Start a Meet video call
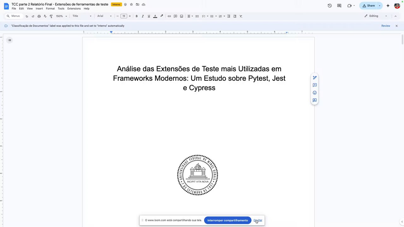The image size is (404, 227). click(349, 6)
